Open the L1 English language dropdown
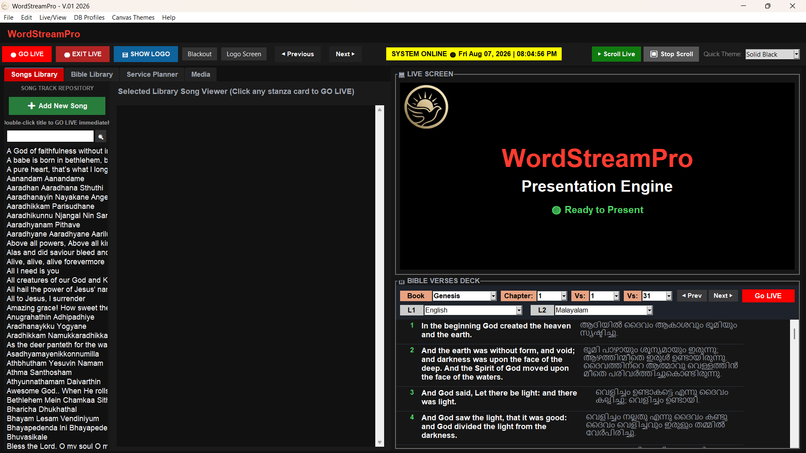 473,310
